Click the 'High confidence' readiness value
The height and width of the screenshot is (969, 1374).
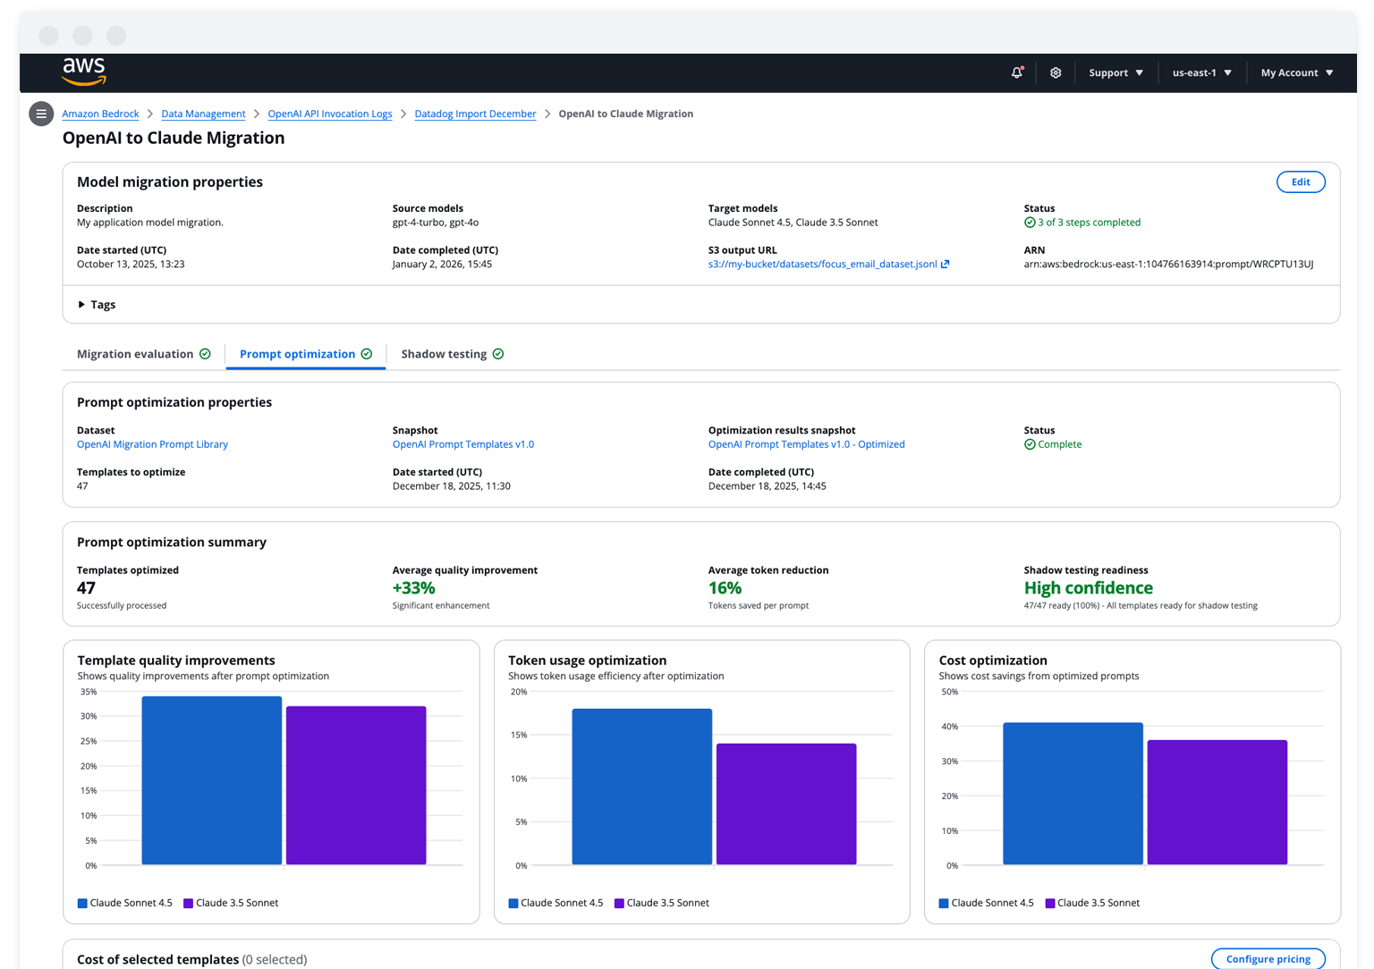click(1088, 588)
